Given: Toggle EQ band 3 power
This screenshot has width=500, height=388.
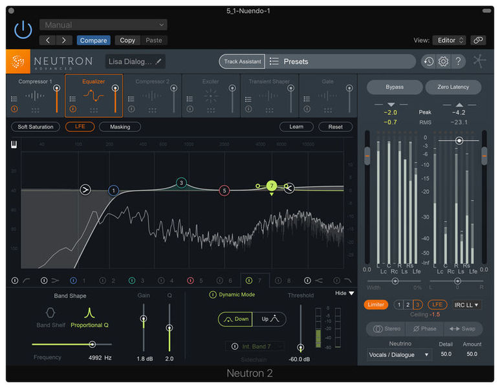Looking at the screenshot, I should (x=132, y=281).
